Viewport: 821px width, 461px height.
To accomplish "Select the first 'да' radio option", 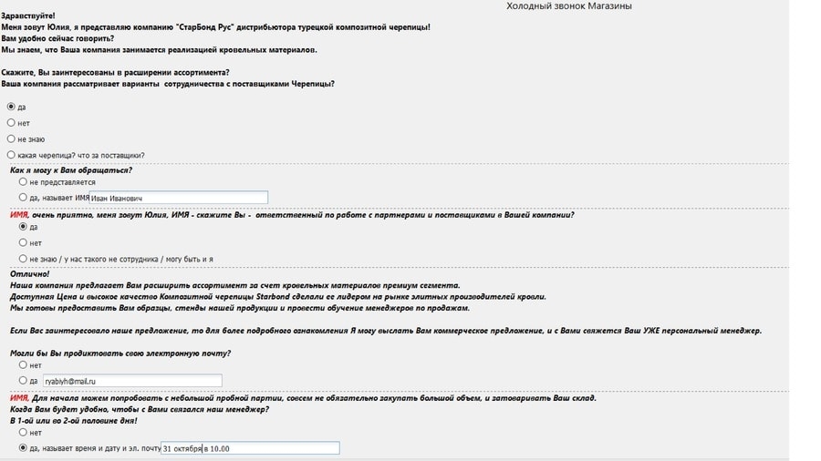I will click(x=11, y=107).
